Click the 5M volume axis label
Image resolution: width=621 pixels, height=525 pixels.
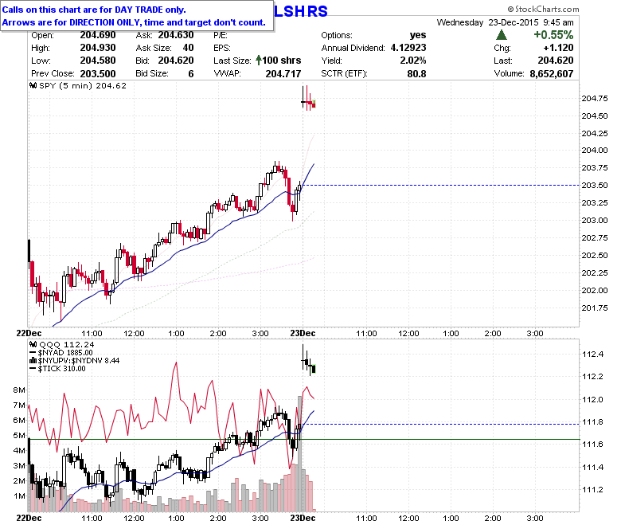click(18, 436)
